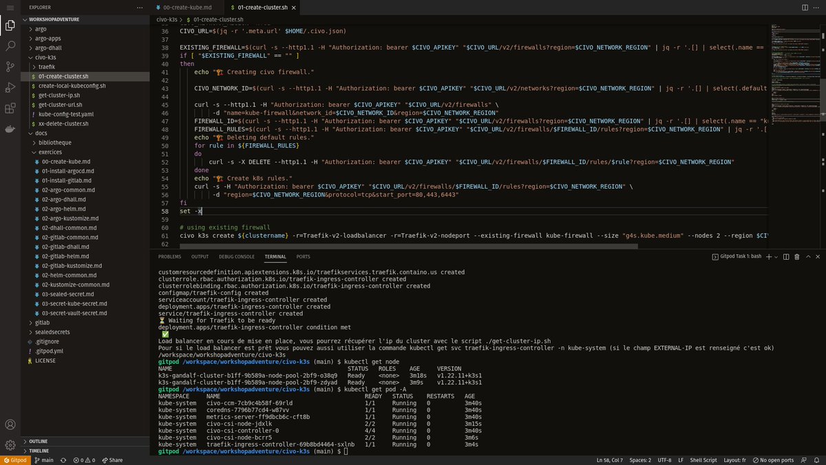Open the Explorer view in activity bar
The width and height of the screenshot is (826, 465).
pyautogui.click(x=10, y=26)
